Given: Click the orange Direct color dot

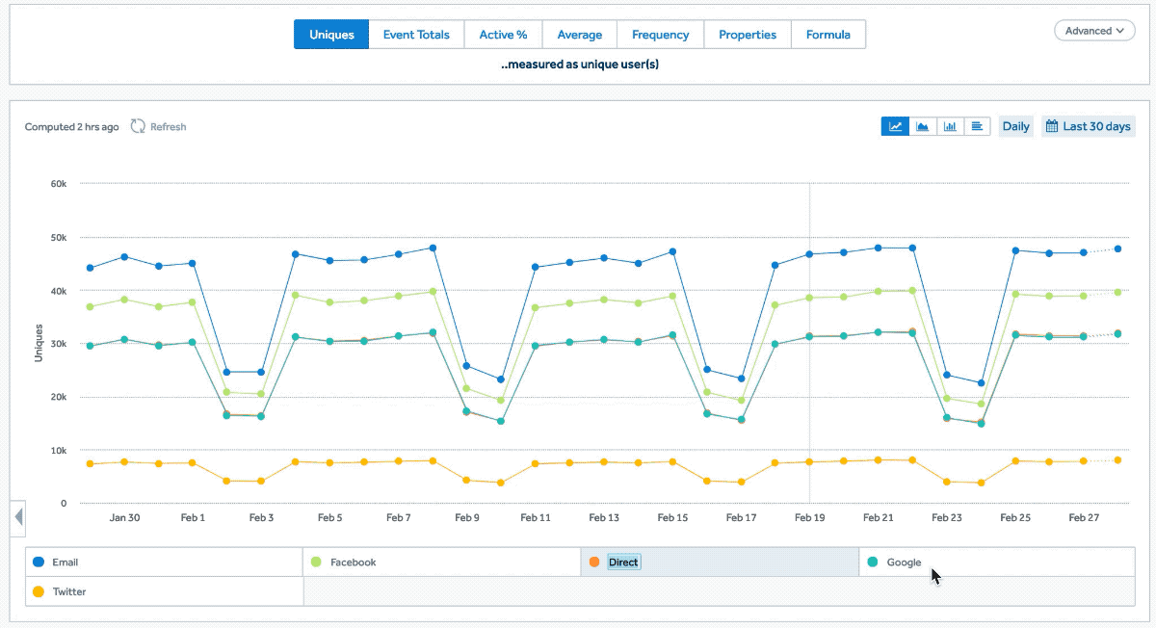Looking at the screenshot, I should tap(594, 562).
